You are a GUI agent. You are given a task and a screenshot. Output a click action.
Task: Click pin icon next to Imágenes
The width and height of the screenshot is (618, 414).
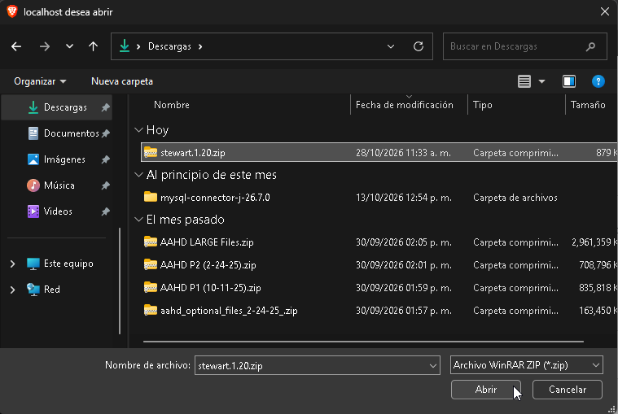[x=105, y=159]
